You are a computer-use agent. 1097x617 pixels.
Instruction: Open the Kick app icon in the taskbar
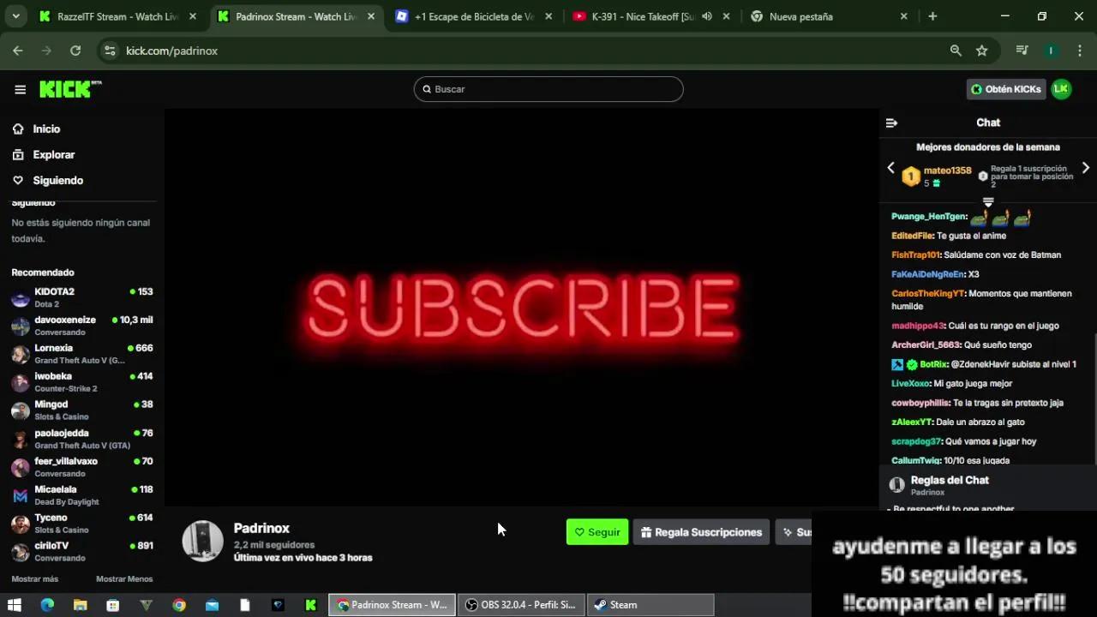point(310,605)
